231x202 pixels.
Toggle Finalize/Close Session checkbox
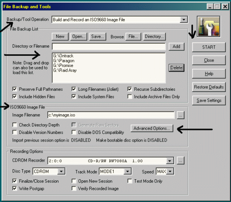pos(15,181)
